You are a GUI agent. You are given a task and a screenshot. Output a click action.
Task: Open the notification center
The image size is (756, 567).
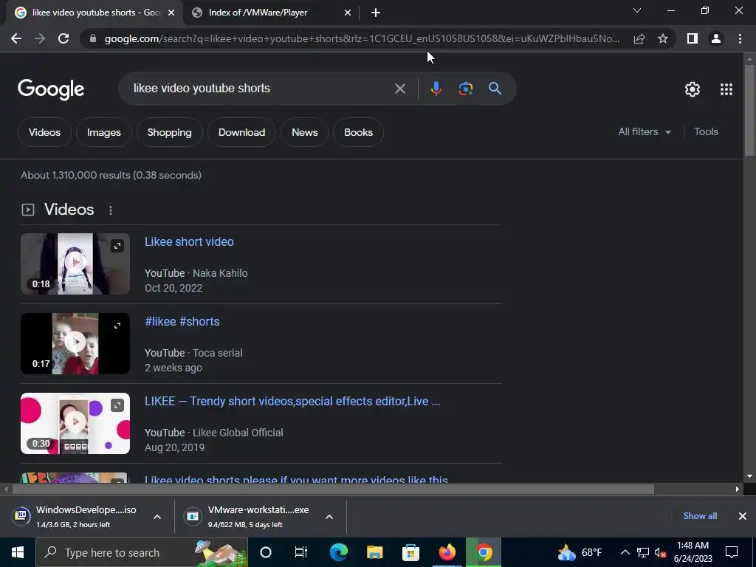[x=732, y=552]
